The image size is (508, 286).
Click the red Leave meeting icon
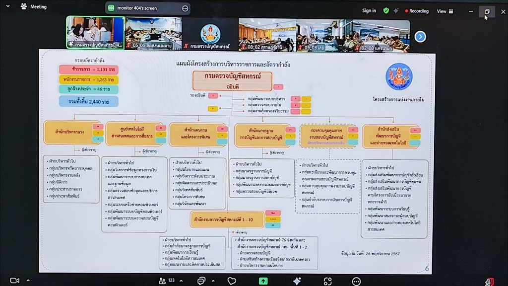(489, 282)
